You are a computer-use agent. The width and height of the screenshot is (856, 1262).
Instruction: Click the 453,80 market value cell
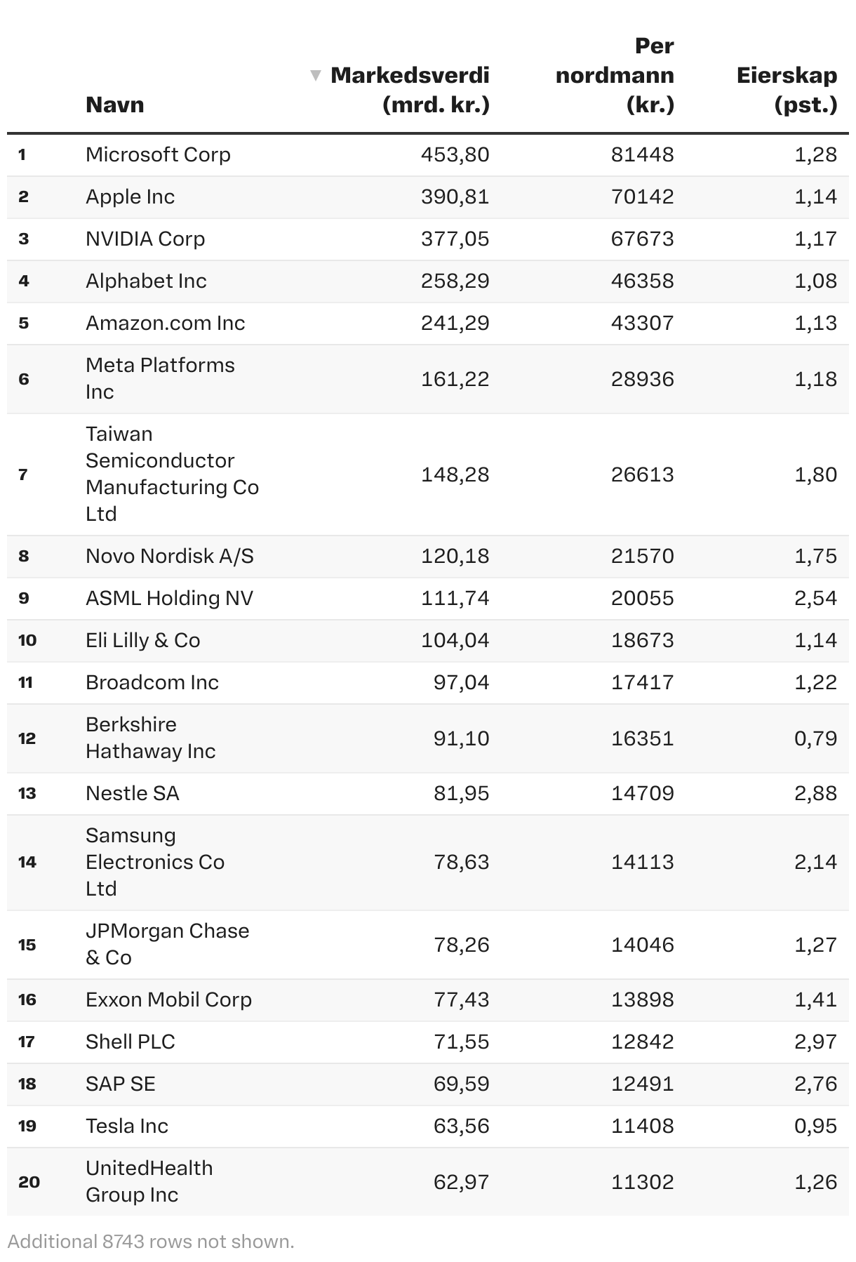pyautogui.click(x=455, y=154)
